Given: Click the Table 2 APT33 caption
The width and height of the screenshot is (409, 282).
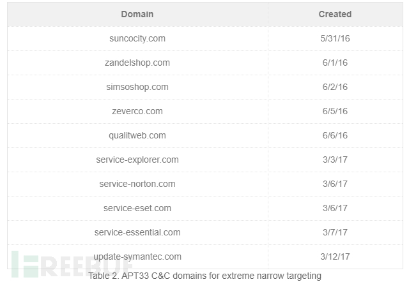Looking at the screenshot, I should tap(204, 276).
